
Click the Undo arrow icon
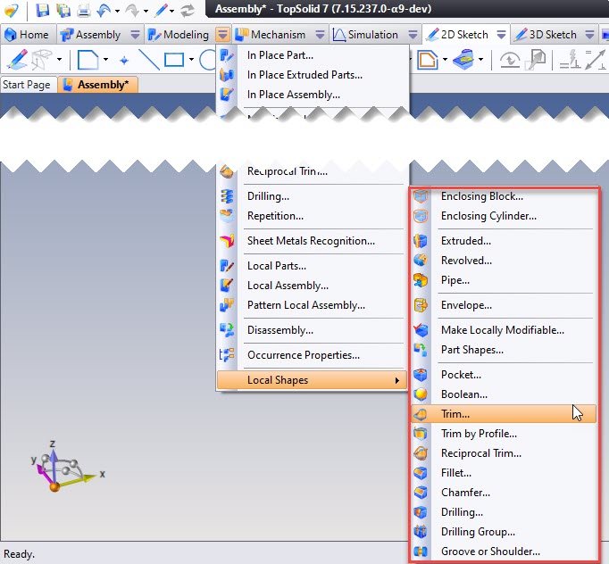click(104, 11)
